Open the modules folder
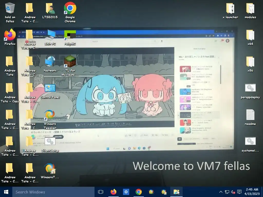The width and height of the screenshot is (263, 197). pos(250,11)
